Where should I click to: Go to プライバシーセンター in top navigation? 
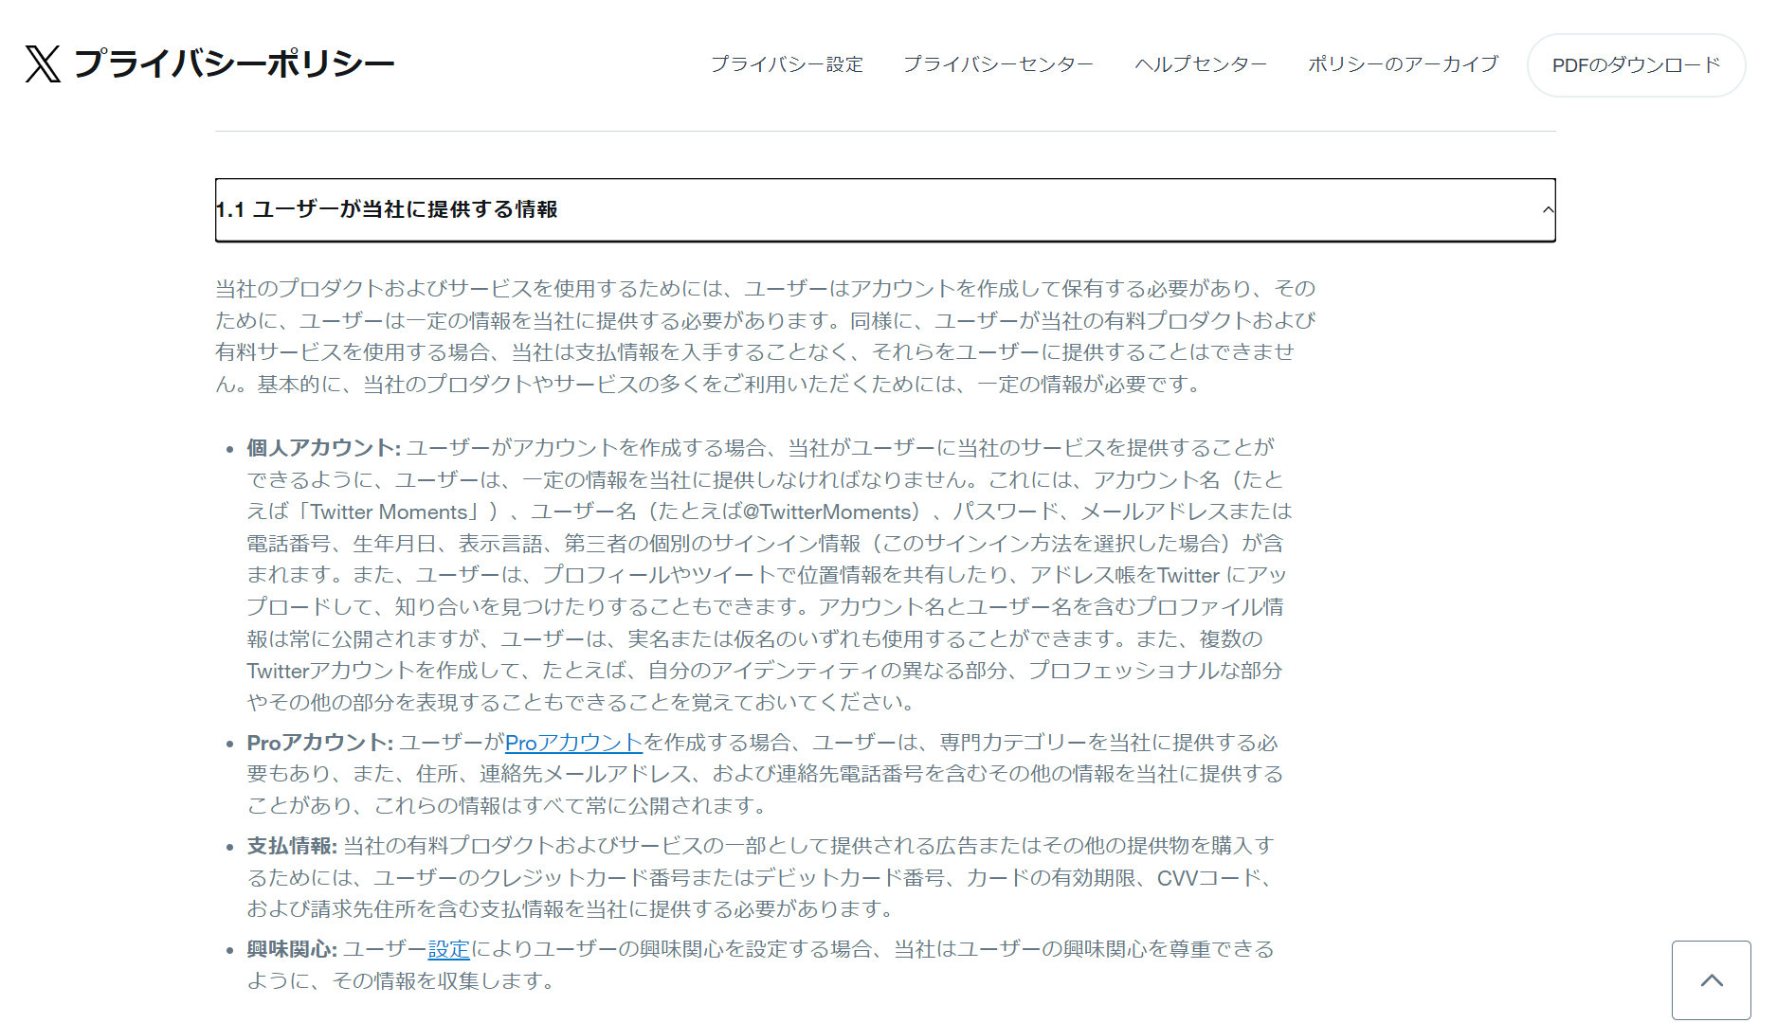click(x=998, y=64)
